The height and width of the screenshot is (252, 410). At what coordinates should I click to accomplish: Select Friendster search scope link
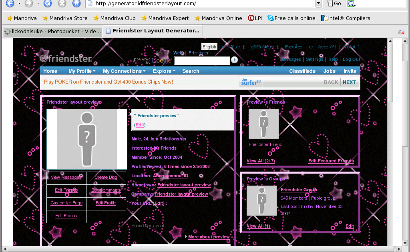click(x=199, y=53)
